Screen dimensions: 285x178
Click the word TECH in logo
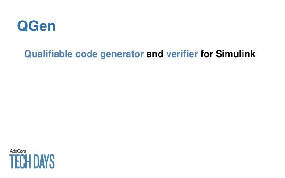[x=20, y=161]
